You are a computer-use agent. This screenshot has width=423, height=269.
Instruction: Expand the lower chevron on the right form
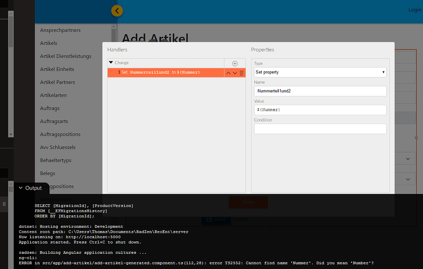pyautogui.click(x=407, y=179)
